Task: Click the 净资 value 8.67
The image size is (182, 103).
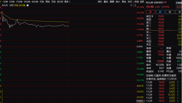Action: 162,68
